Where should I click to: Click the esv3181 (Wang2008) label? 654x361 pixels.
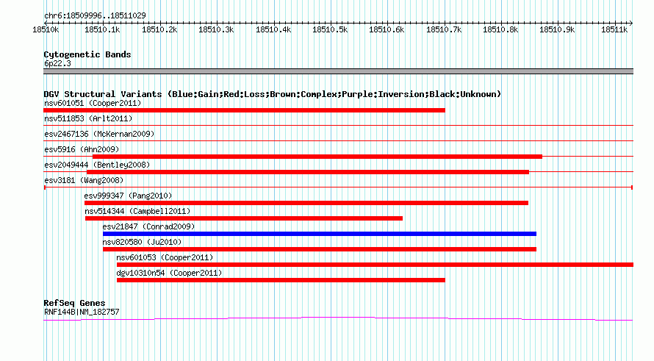pos(84,180)
